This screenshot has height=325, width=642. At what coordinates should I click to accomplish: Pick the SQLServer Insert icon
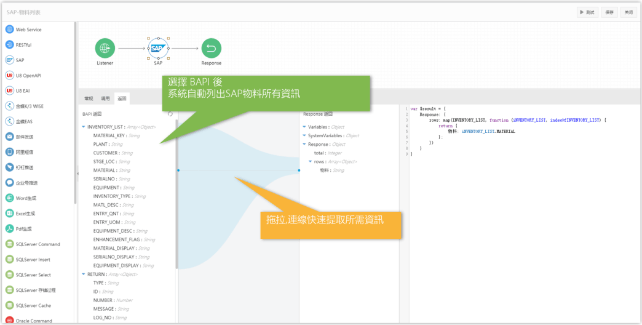[9, 259]
